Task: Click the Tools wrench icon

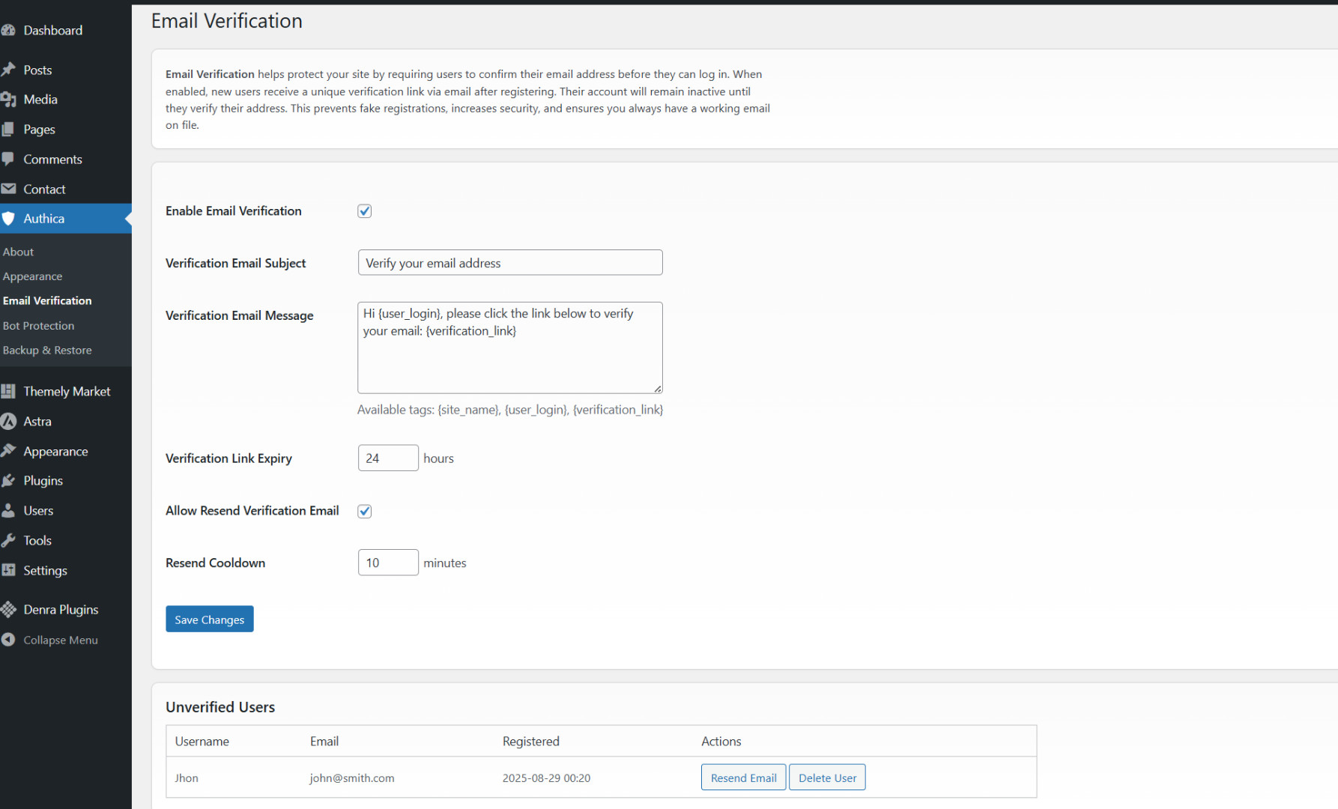Action: tap(8, 540)
